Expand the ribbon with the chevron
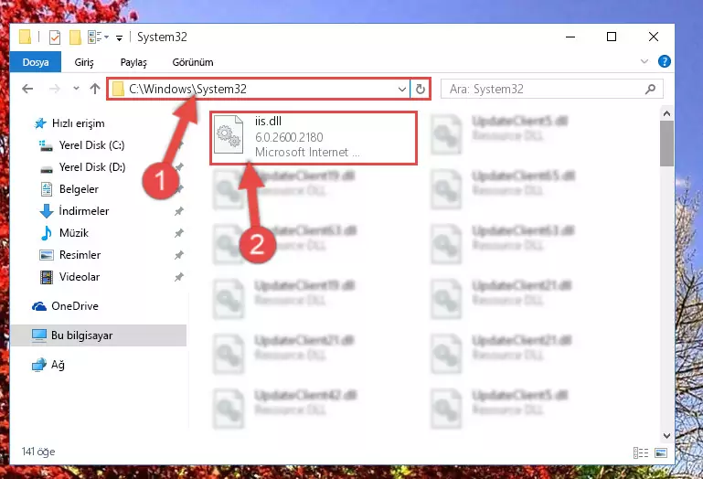 [x=644, y=61]
